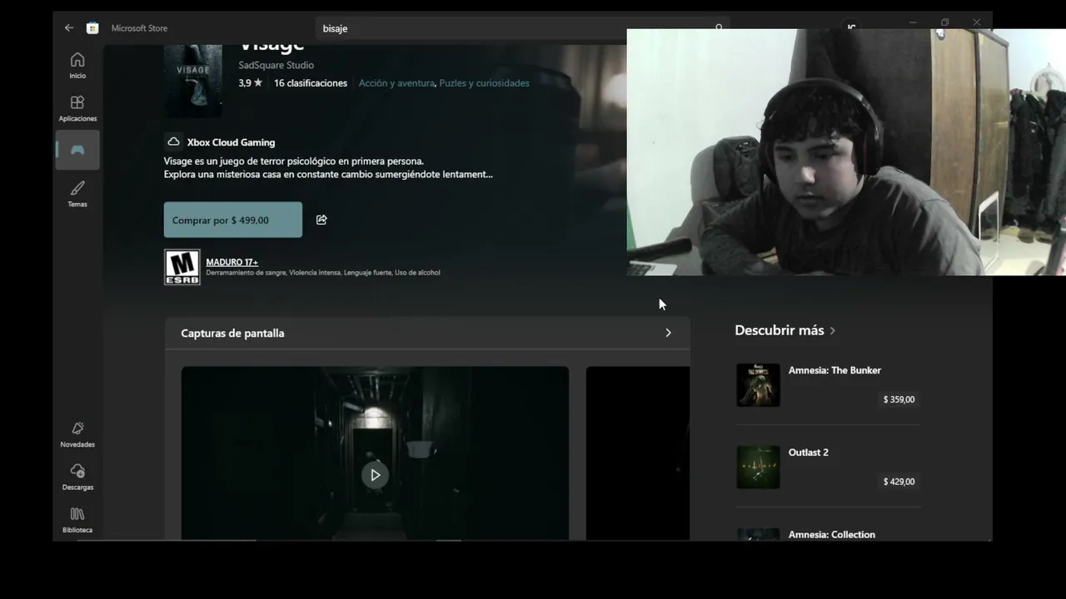Buy Visage with Comprar por $ 499,00
Screen dimensions: 1066x599
pos(233,220)
